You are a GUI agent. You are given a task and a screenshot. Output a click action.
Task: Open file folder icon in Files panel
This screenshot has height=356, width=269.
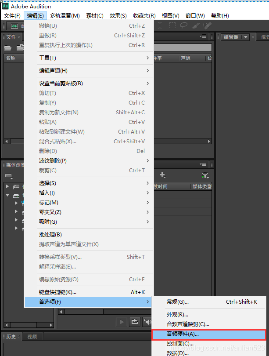point(8,47)
